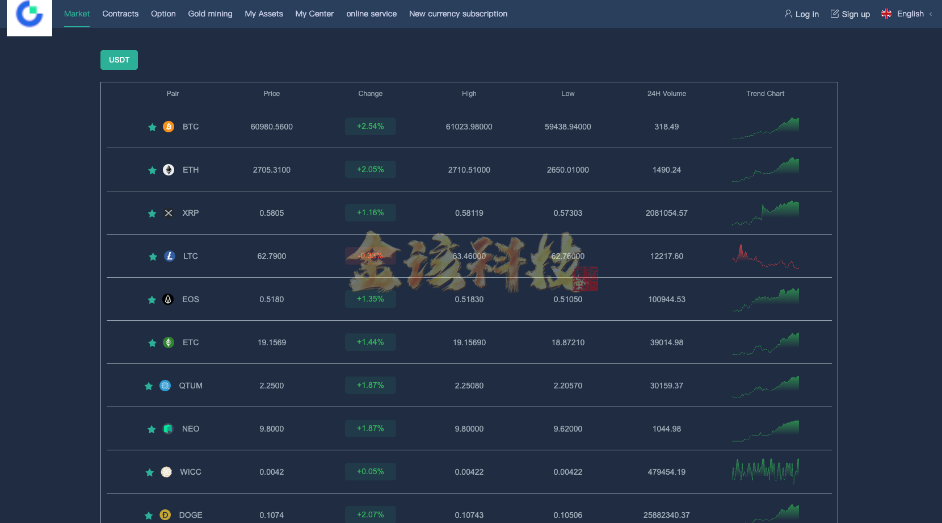The height and width of the screenshot is (523, 942).
Task: Click the British flag language icon
Action: click(886, 13)
